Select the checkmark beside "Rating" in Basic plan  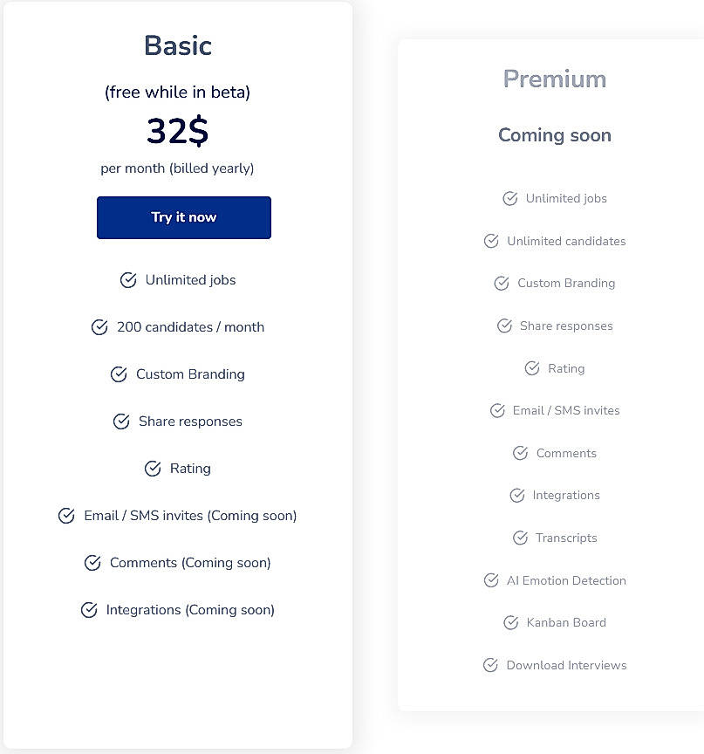point(154,469)
